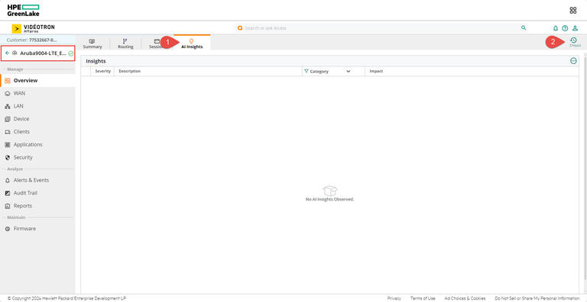
Task: Open Device in the sidebar
Action: 37,119
